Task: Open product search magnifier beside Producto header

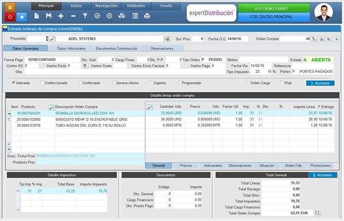Action: 51,107
